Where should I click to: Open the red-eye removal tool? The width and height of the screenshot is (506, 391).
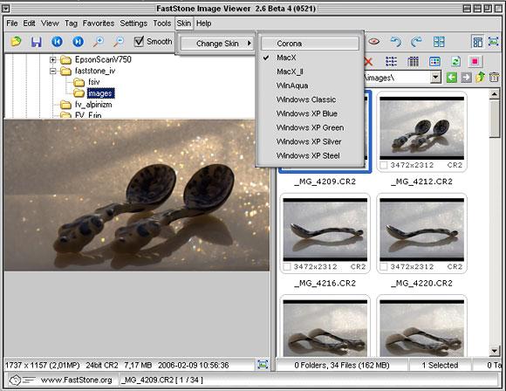click(x=373, y=42)
